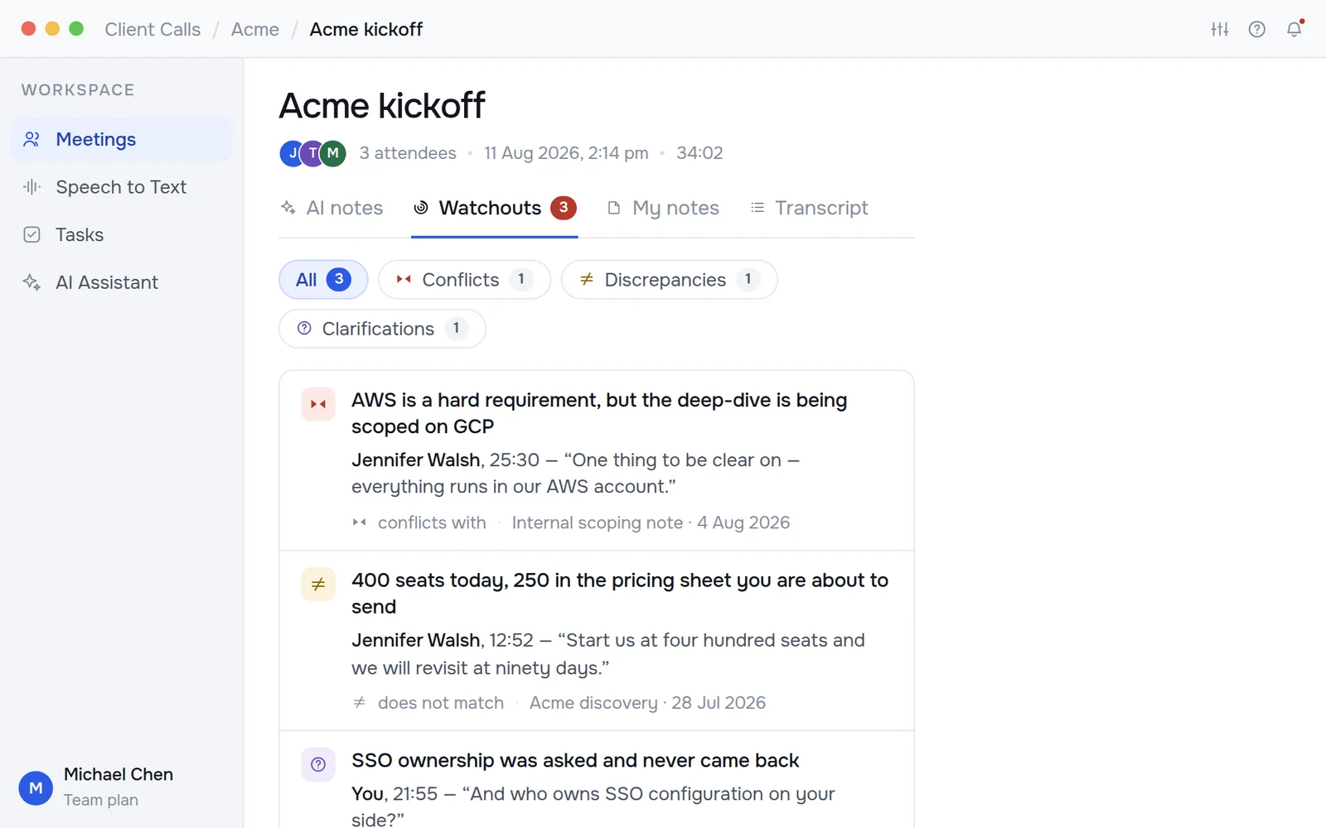
Task: Click the Speech to Text waveform icon
Action: tap(31, 187)
